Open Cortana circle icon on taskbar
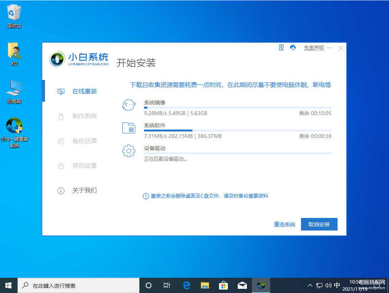The height and width of the screenshot is (293, 389). coord(148,285)
